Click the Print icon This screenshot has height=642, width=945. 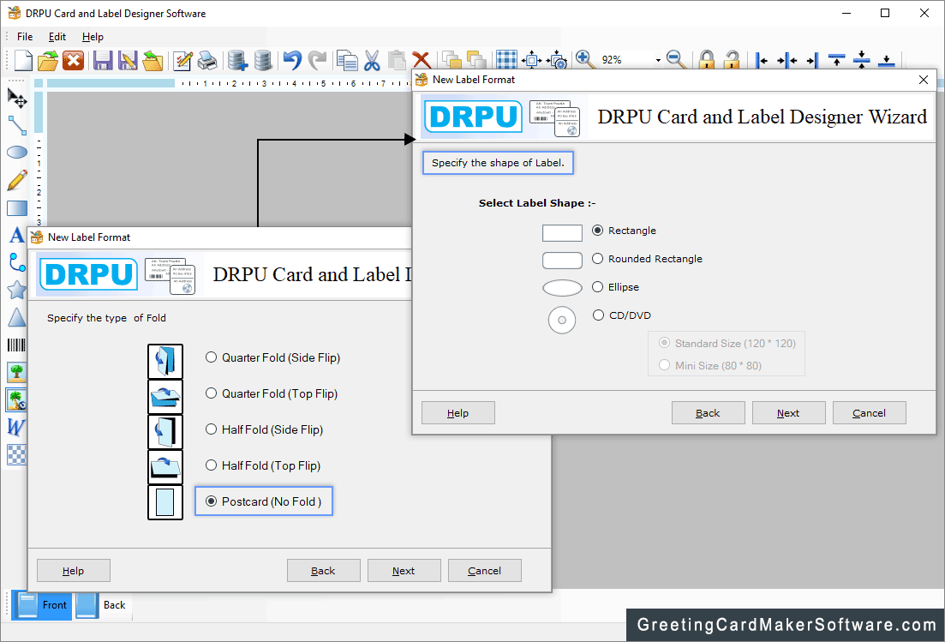207,60
